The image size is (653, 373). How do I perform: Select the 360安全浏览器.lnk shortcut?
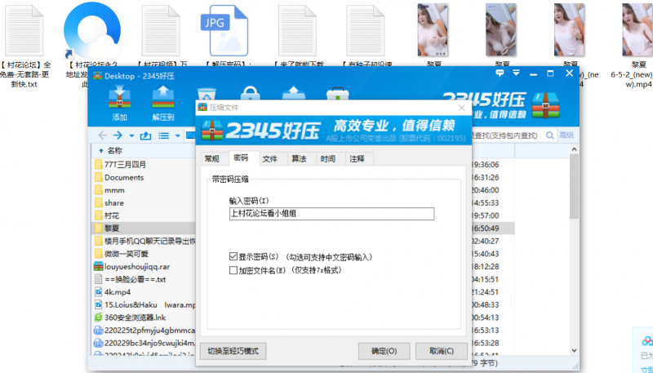click(x=135, y=317)
